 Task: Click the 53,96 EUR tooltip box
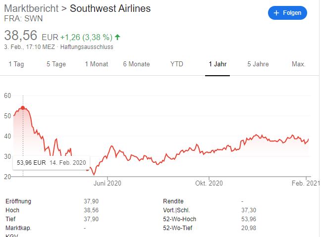(52, 163)
